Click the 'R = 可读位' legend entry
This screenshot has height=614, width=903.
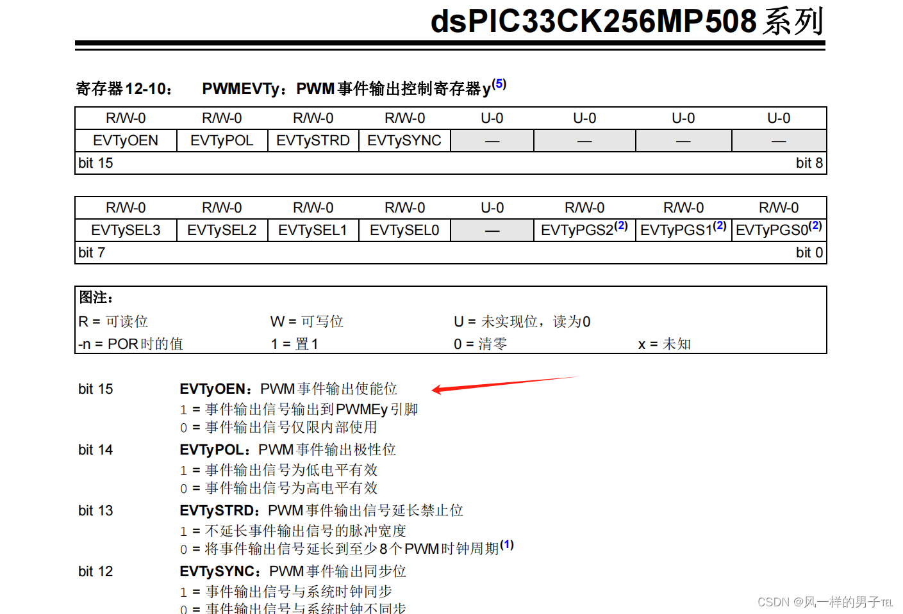113,321
